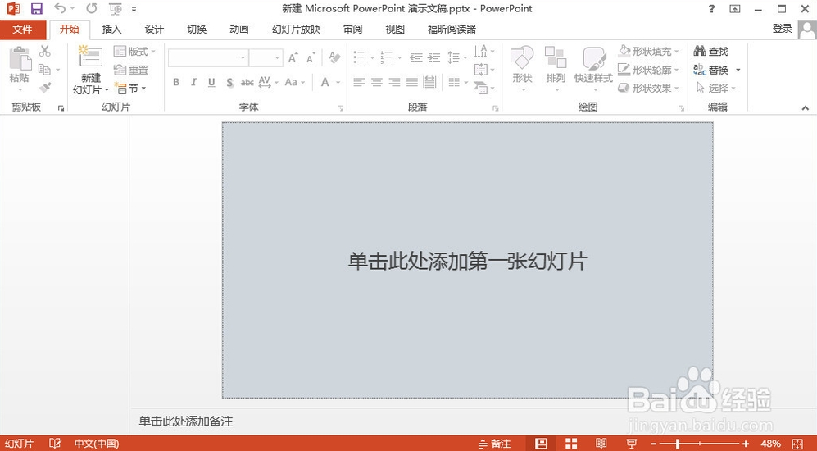Image resolution: width=817 pixels, height=451 pixels.
Task: Click the Clear All Formatting icon
Action: (x=335, y=57)
